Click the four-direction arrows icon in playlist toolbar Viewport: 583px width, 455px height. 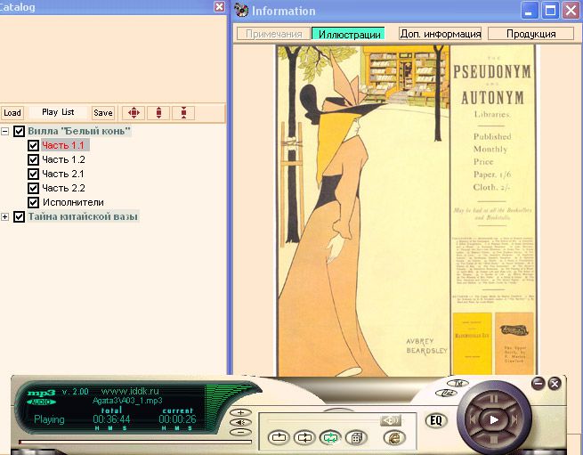(133, 112)
